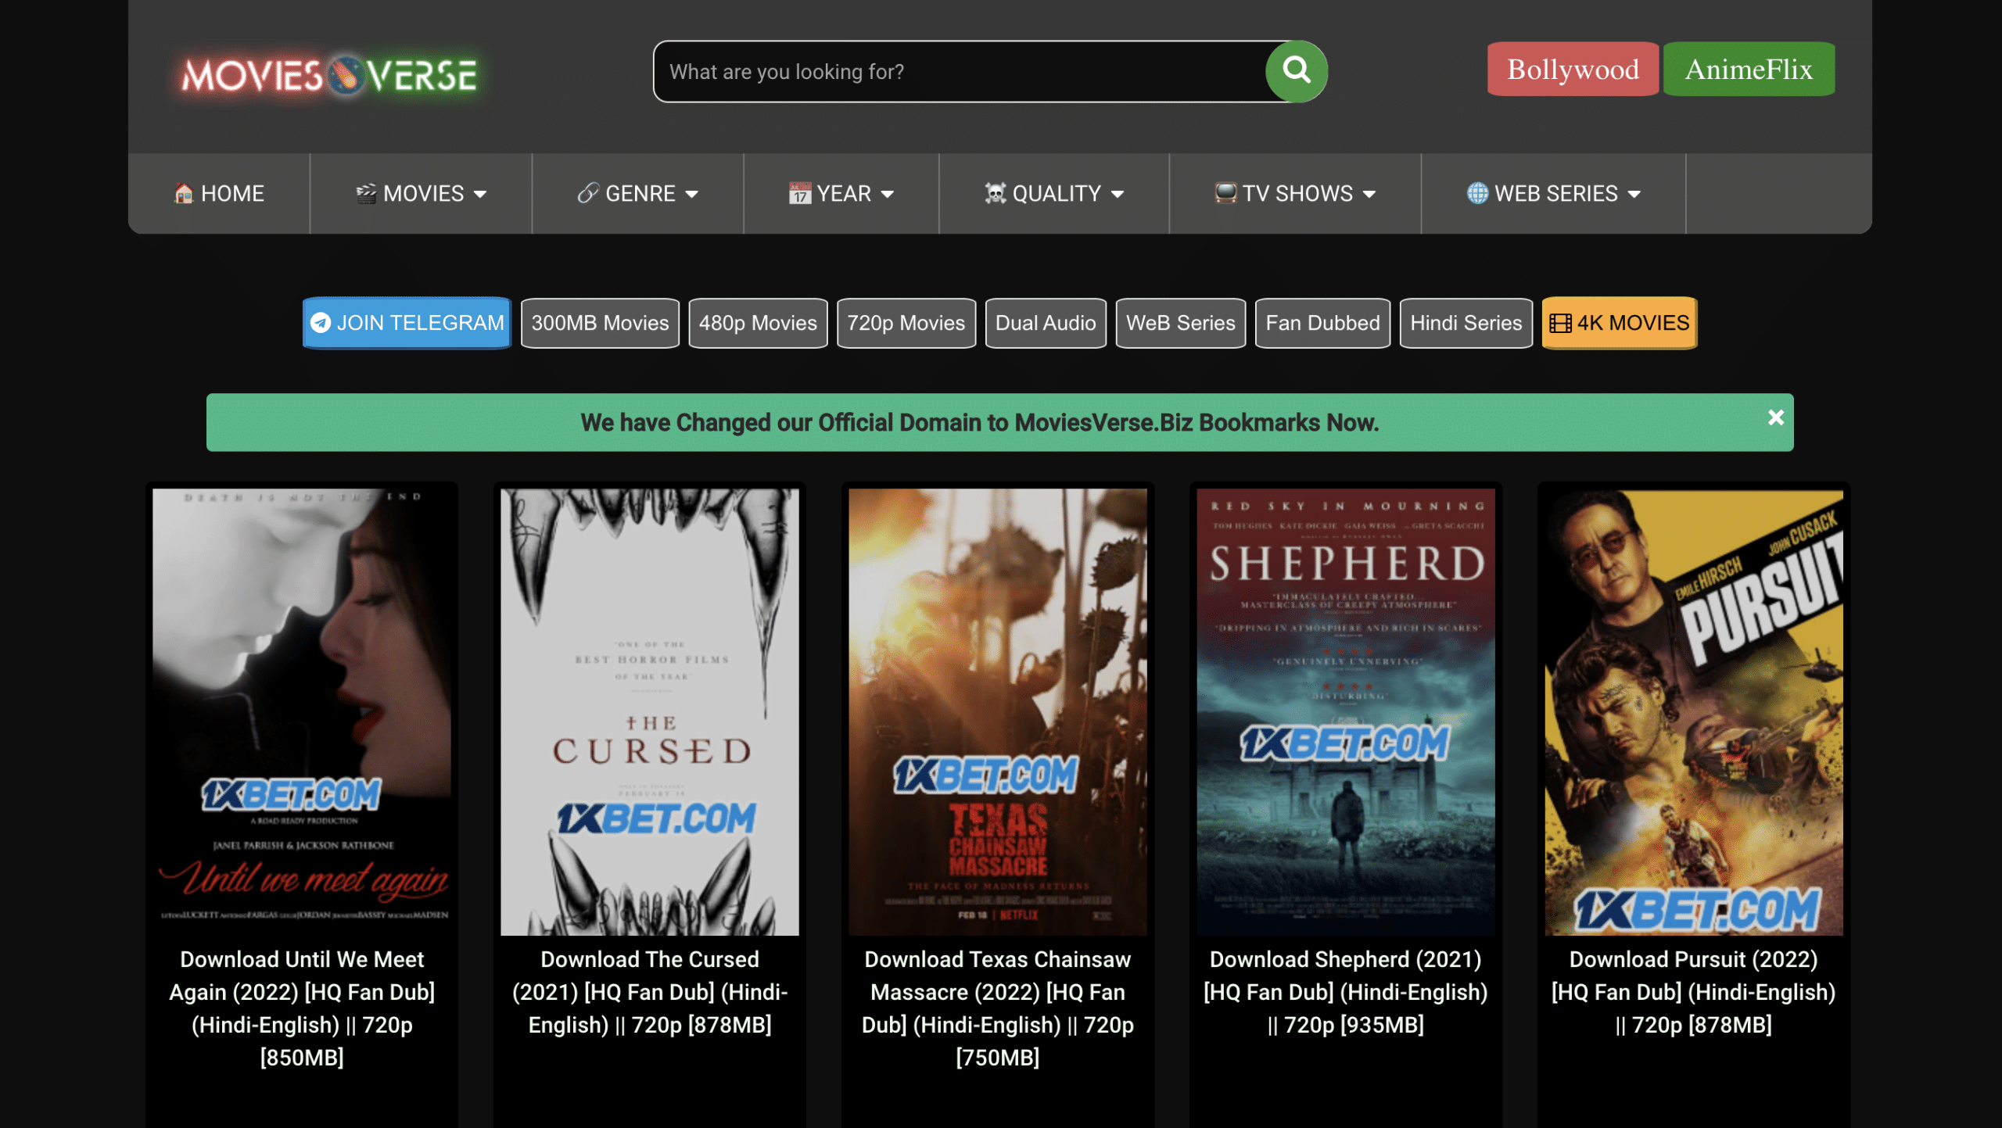Click the Telegram icon on Join Telegram
The image size is (2002, 1128).
pyautogui.click(x=321, y=323)
